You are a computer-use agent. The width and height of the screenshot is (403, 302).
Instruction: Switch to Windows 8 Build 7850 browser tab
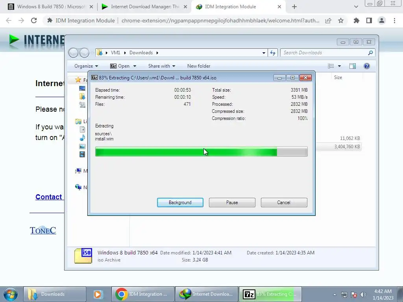pos(51,7)
